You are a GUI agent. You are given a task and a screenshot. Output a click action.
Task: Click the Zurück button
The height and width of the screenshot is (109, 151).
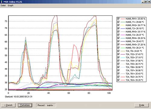click(8, 105)
